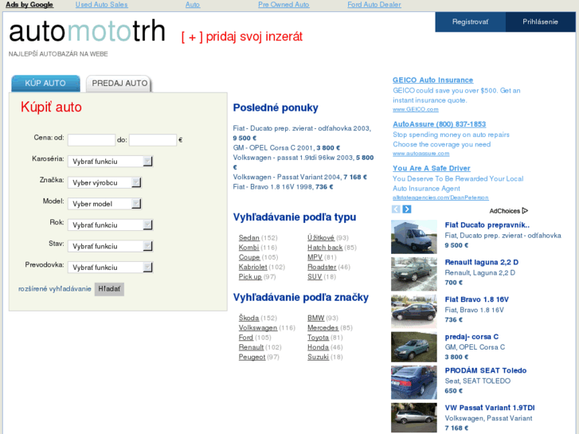
Task: Open the automototrh logo homepage
Action: (87, 31)
